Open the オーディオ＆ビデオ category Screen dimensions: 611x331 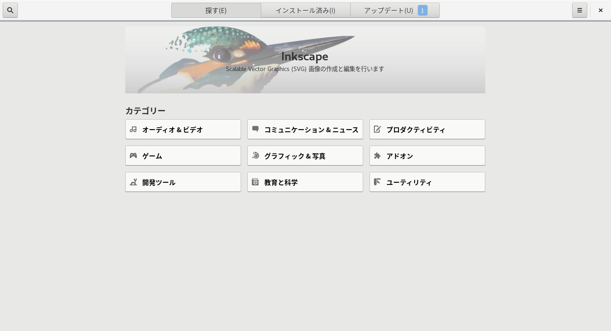(x=183, y=129)
